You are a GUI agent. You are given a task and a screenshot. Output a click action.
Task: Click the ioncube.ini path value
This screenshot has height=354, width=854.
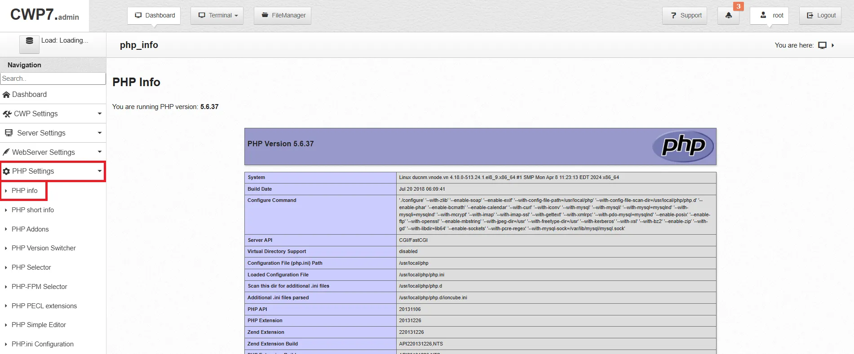433,297
